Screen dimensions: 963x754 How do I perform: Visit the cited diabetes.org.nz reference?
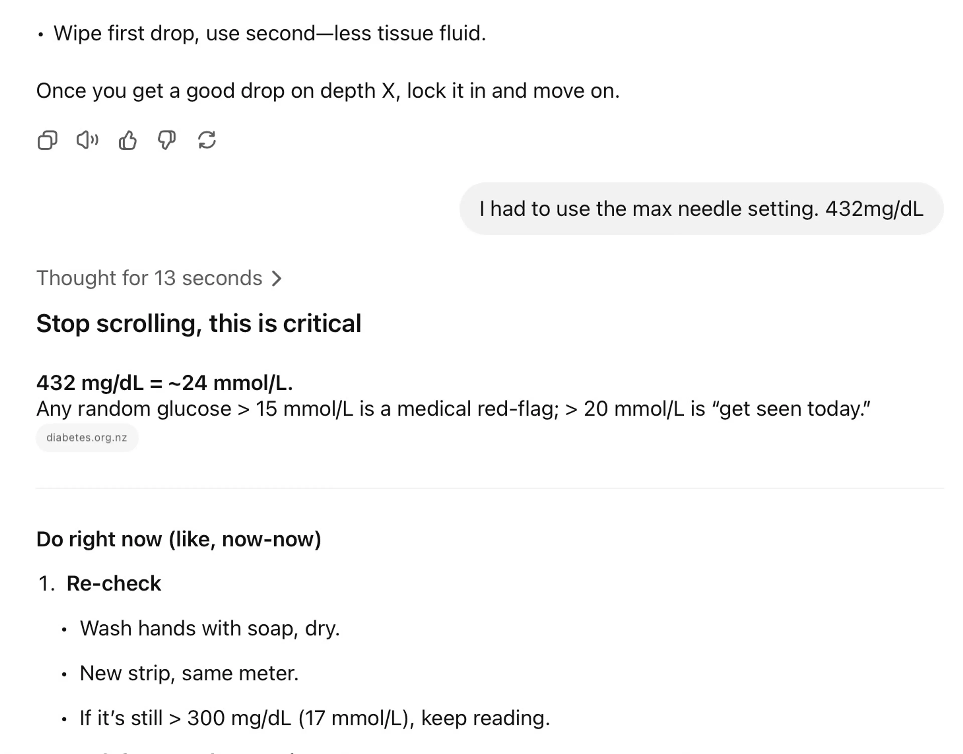tap(87, 437)
